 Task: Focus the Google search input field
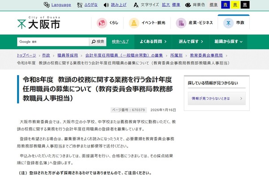pyautogui.click(x=53, y=42)
